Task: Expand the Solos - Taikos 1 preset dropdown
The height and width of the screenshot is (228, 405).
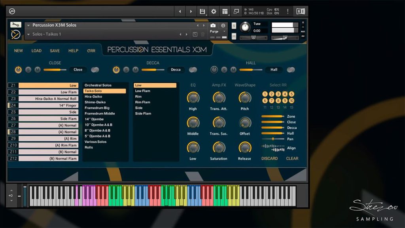Action: 28,34
